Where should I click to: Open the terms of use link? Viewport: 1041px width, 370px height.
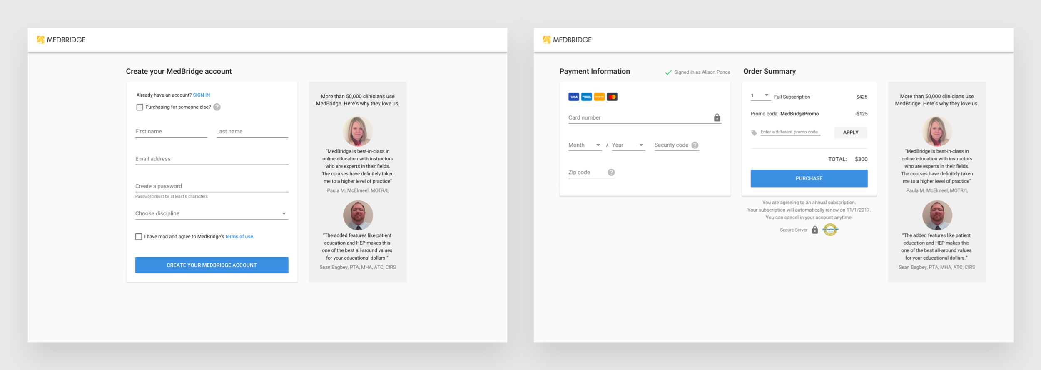[240, 237]
